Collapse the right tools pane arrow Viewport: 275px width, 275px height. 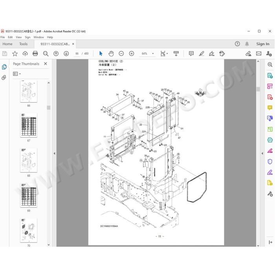262,153
